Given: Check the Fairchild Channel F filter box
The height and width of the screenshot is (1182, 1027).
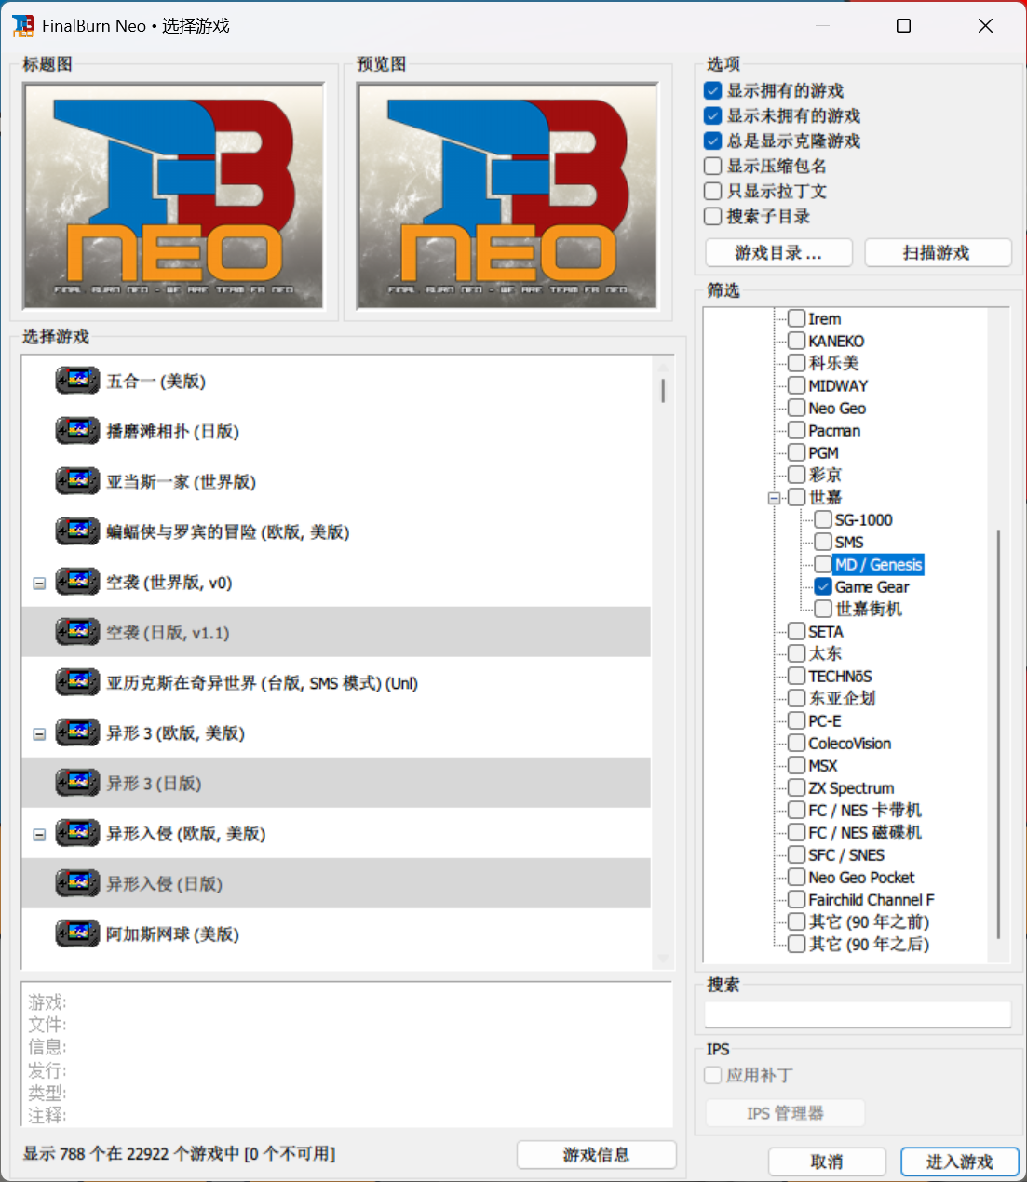Looking at the screenshot, I should click(797, 899).
